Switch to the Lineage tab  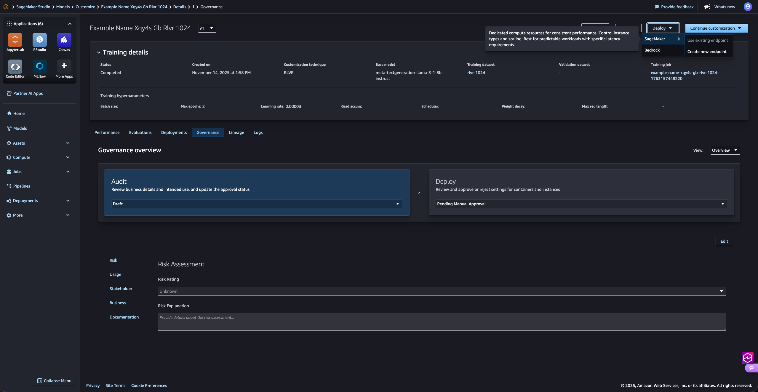coord(236,132)
